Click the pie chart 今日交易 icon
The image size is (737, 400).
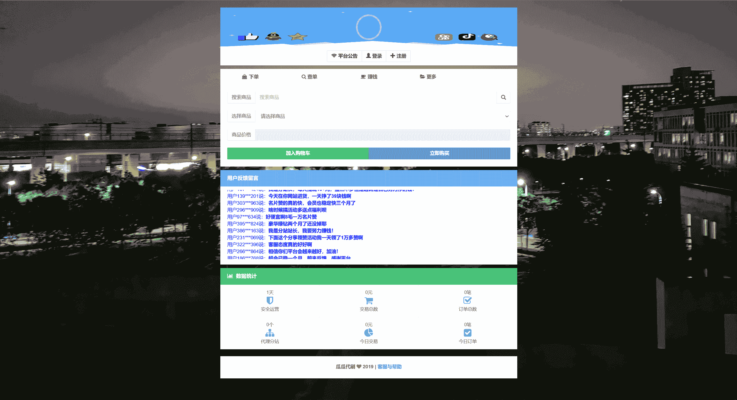click(369, 333)
